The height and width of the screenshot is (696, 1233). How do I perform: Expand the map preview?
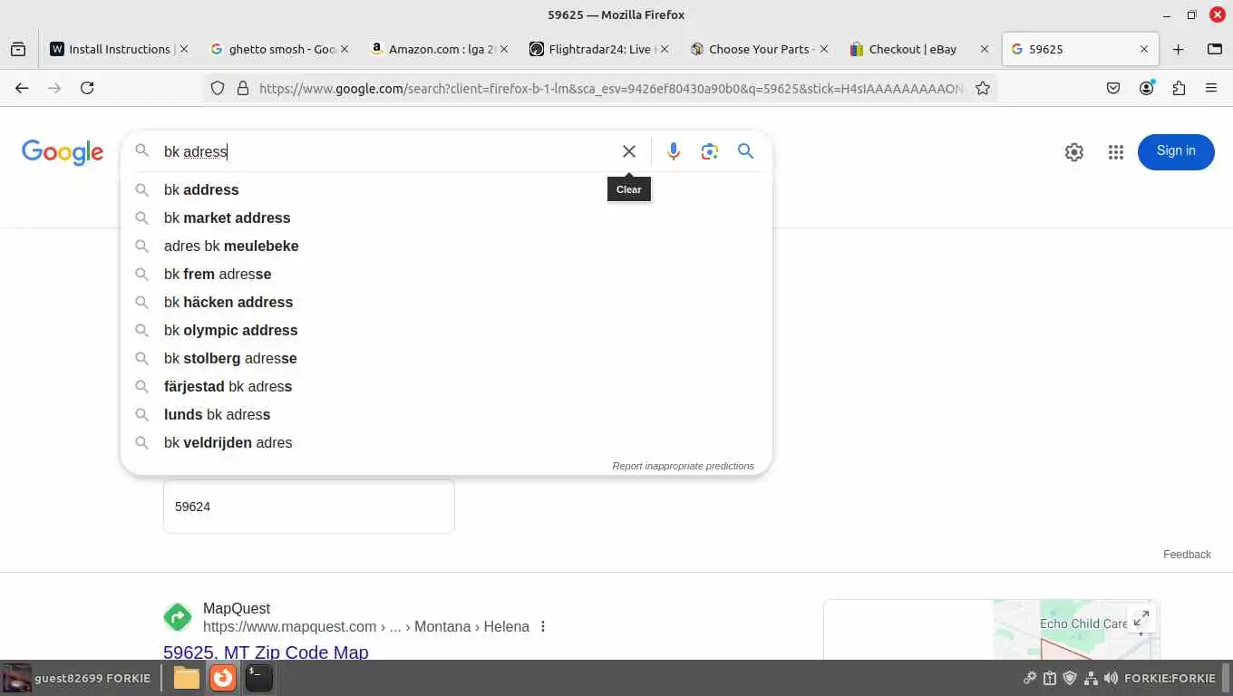coord(1141,618)
